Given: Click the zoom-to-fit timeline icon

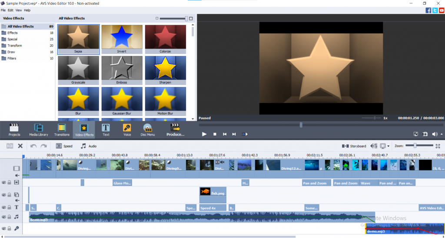Looking at the screenshot, I should click(438, 146).
